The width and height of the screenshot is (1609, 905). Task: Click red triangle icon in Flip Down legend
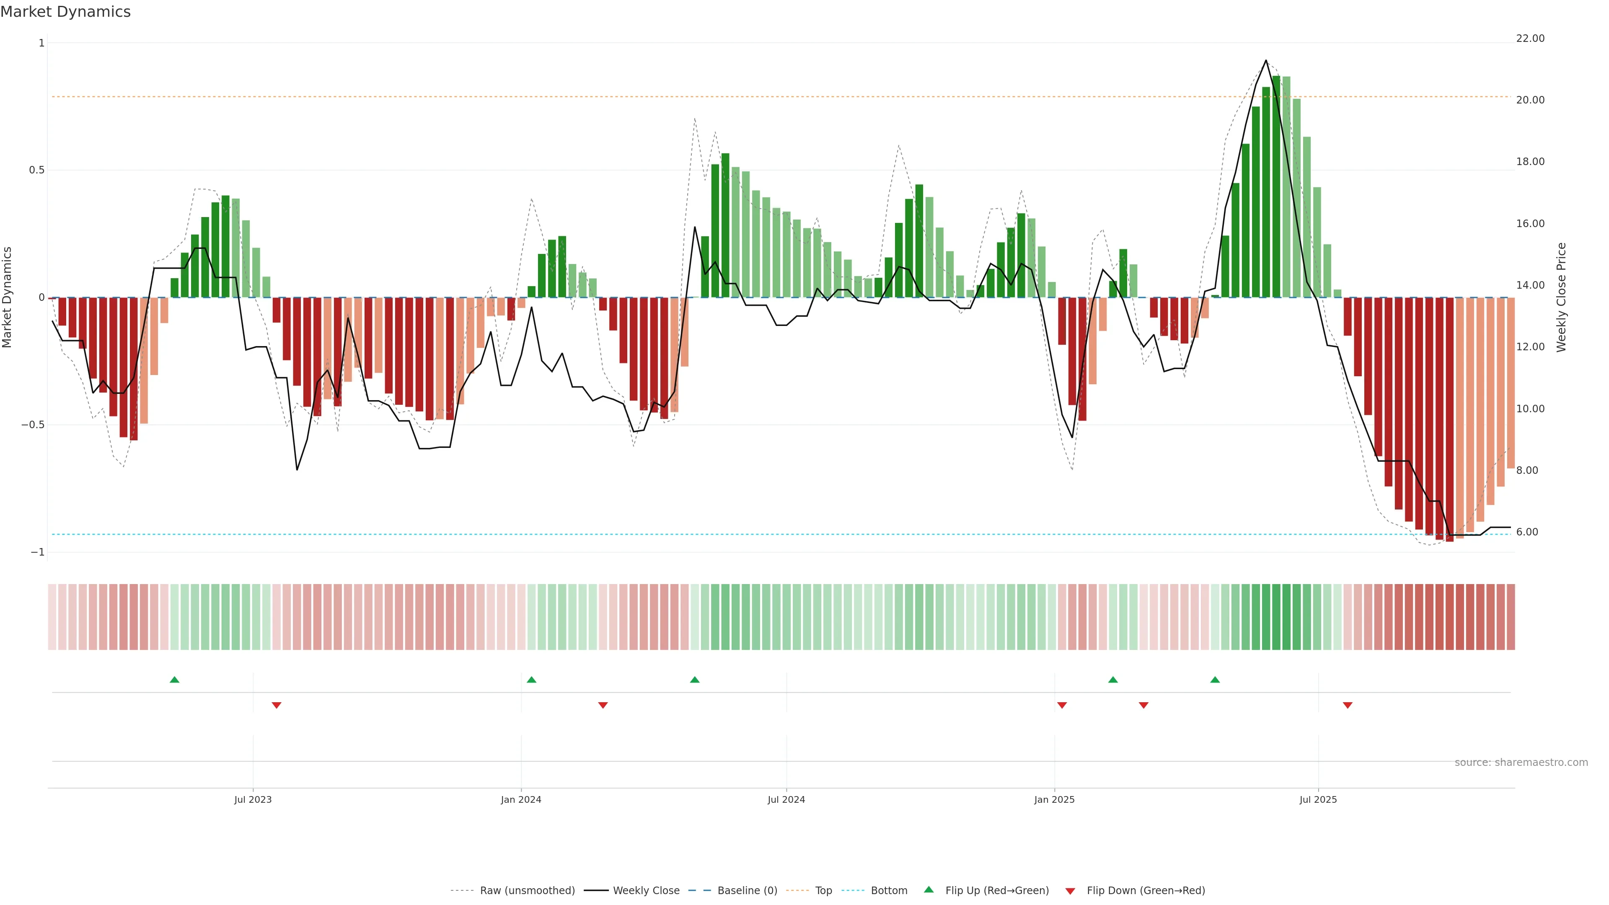(1070, 891)
